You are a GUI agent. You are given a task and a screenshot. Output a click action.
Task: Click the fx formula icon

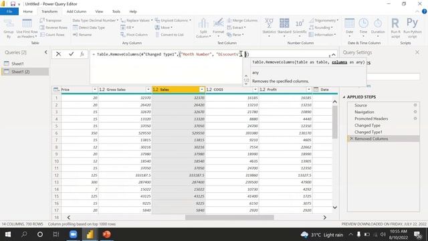82,54
